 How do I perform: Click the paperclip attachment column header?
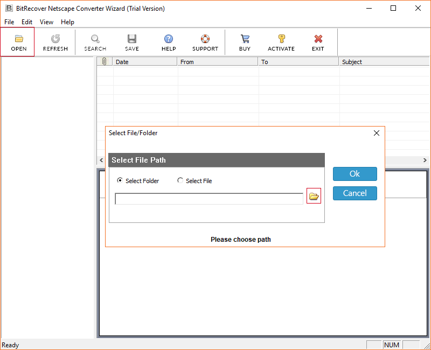click(105, 61)
